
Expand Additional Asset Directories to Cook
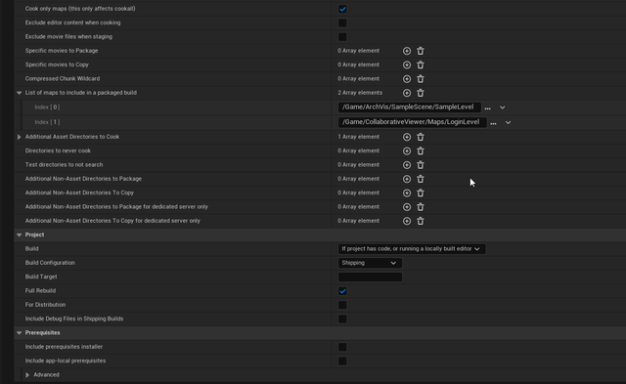(20, 137)
